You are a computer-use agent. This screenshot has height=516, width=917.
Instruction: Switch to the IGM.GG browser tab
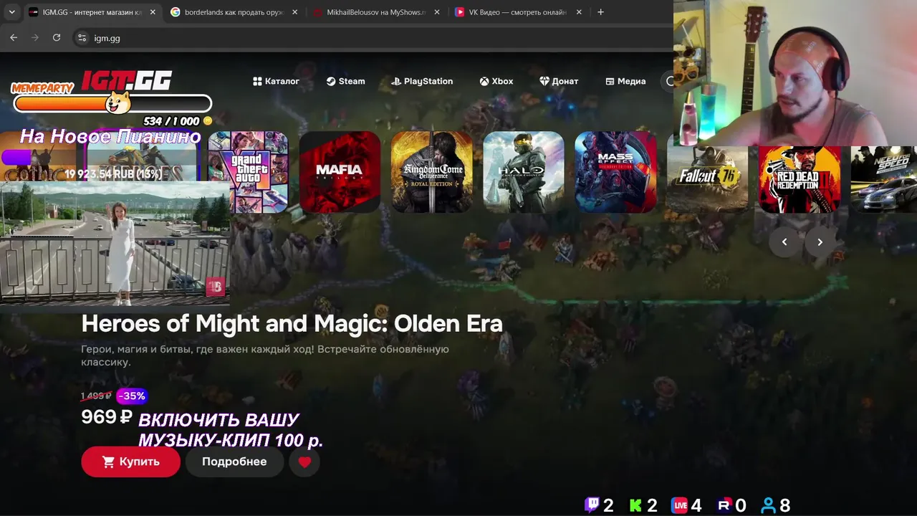pyautogui.click(x=92, y=12)
